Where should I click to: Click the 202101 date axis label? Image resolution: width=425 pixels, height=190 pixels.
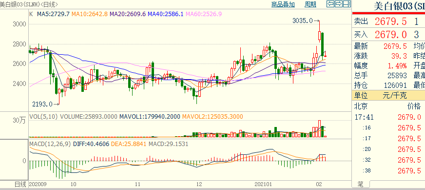click(x=264, y=184)
